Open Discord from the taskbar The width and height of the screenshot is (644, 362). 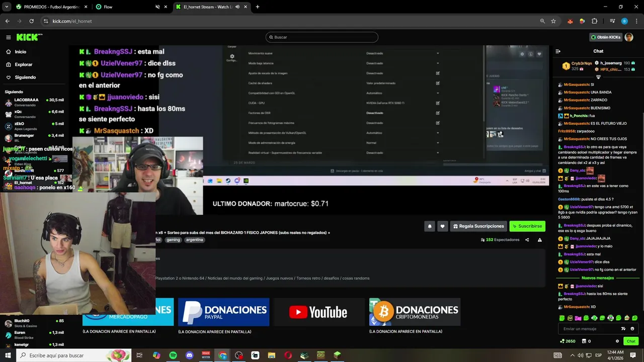(x=189, y=355)
